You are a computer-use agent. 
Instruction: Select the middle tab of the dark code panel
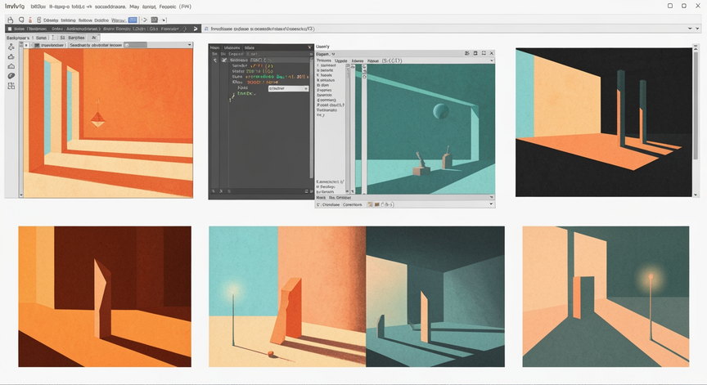click(232, 47)
